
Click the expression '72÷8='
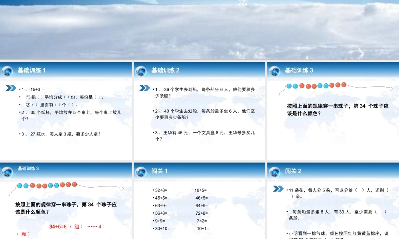coord(201,213)
